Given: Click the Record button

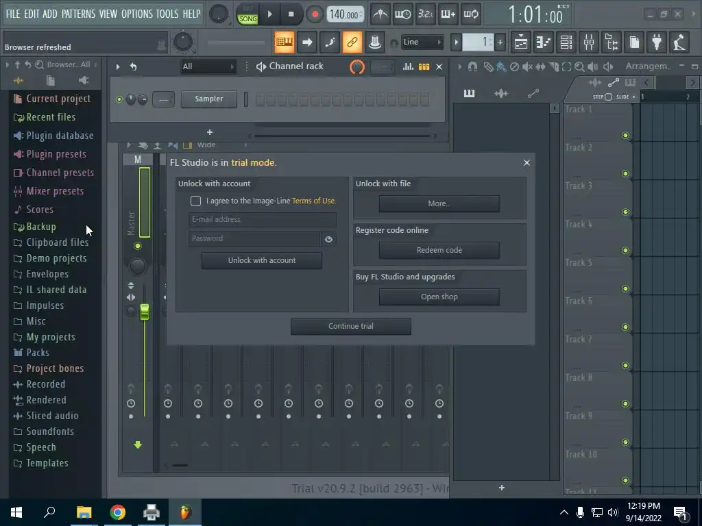Looking at the screenshot, I should [315, 14].
